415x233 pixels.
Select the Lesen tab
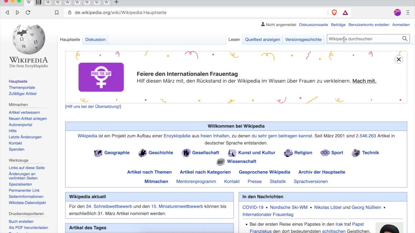(234, 39)
